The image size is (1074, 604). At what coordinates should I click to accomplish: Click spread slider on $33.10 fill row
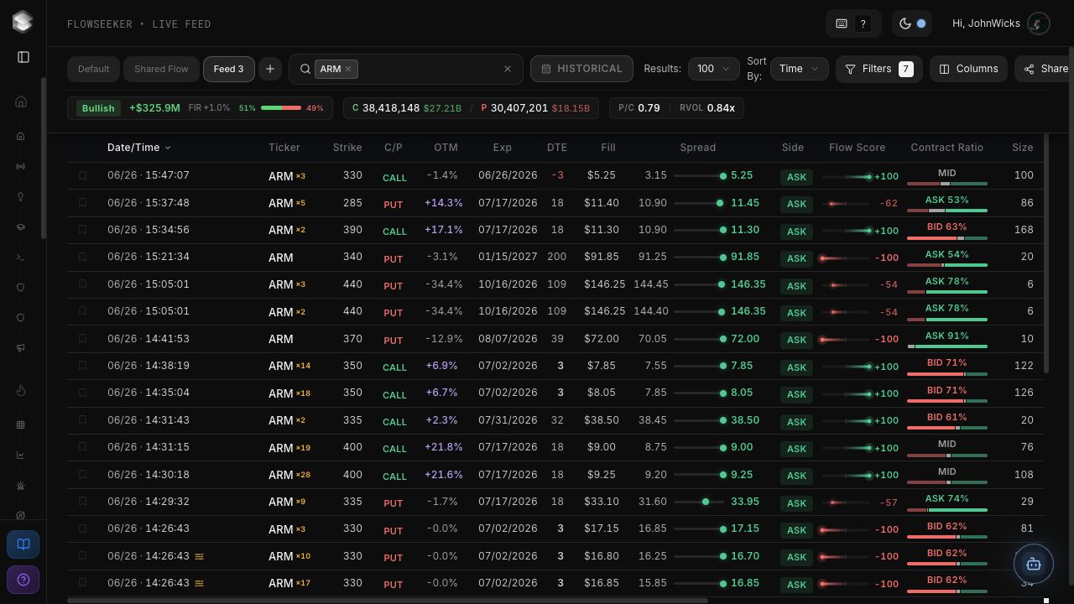coord(698,502)
